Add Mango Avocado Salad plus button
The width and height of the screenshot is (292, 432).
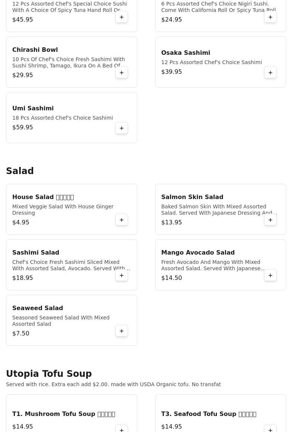coord(270,275)
